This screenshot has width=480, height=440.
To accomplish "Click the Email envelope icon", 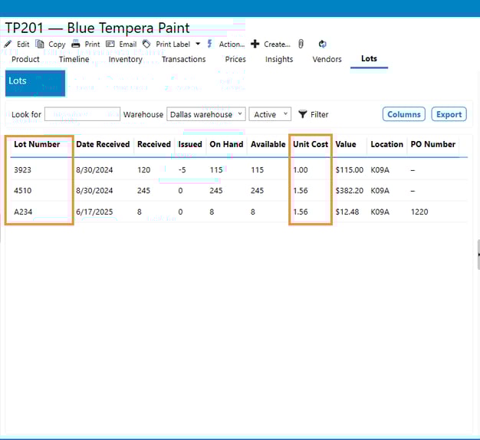I will click(x=110, y=44).
